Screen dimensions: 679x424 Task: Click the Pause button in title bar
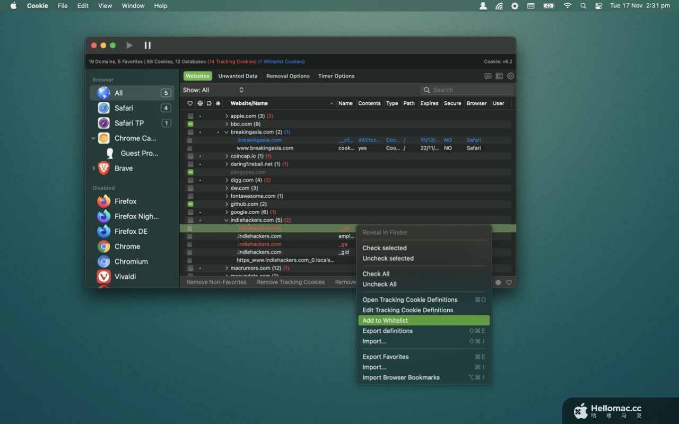coord(147,46)
